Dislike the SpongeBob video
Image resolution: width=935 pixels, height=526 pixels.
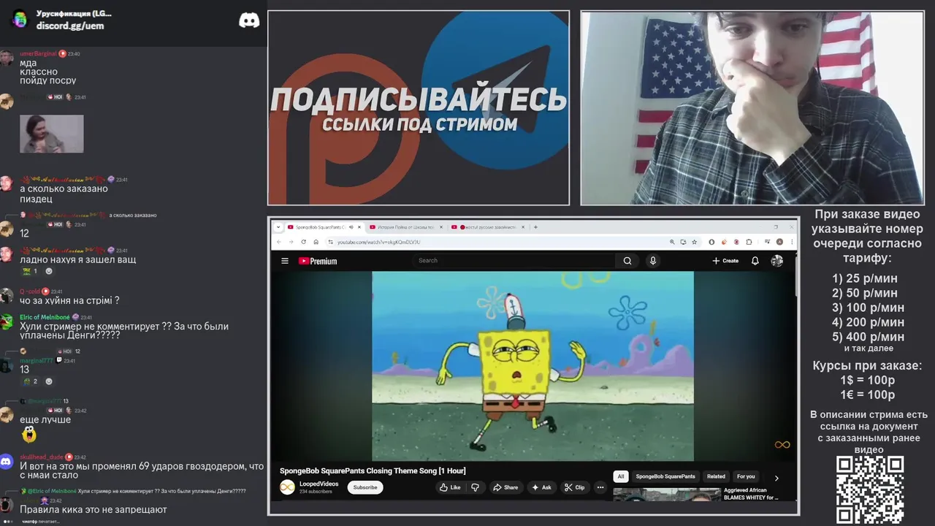point(475,487)
